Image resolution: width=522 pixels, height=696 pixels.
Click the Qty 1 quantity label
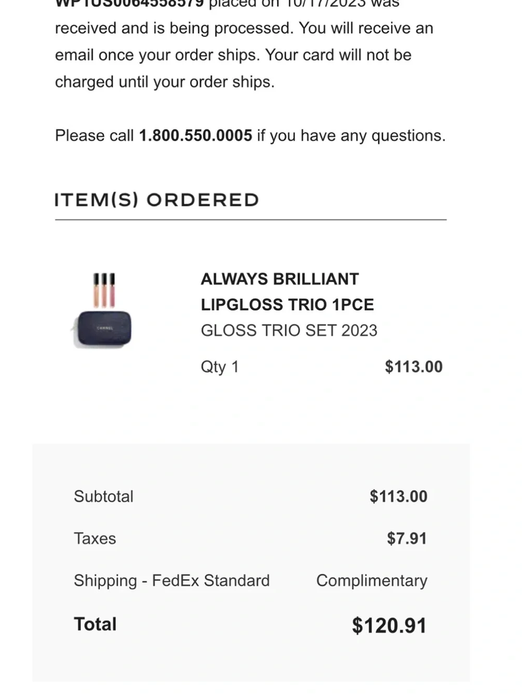point(220,367)
